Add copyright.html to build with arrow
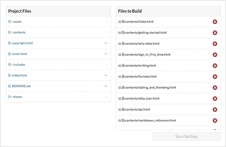 pos(105,43)
